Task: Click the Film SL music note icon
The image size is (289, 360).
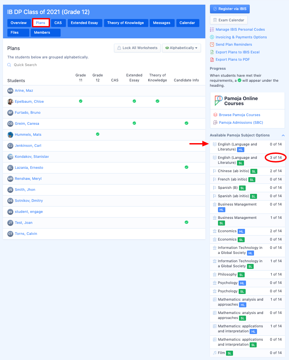Action: [x=215, y=353]
